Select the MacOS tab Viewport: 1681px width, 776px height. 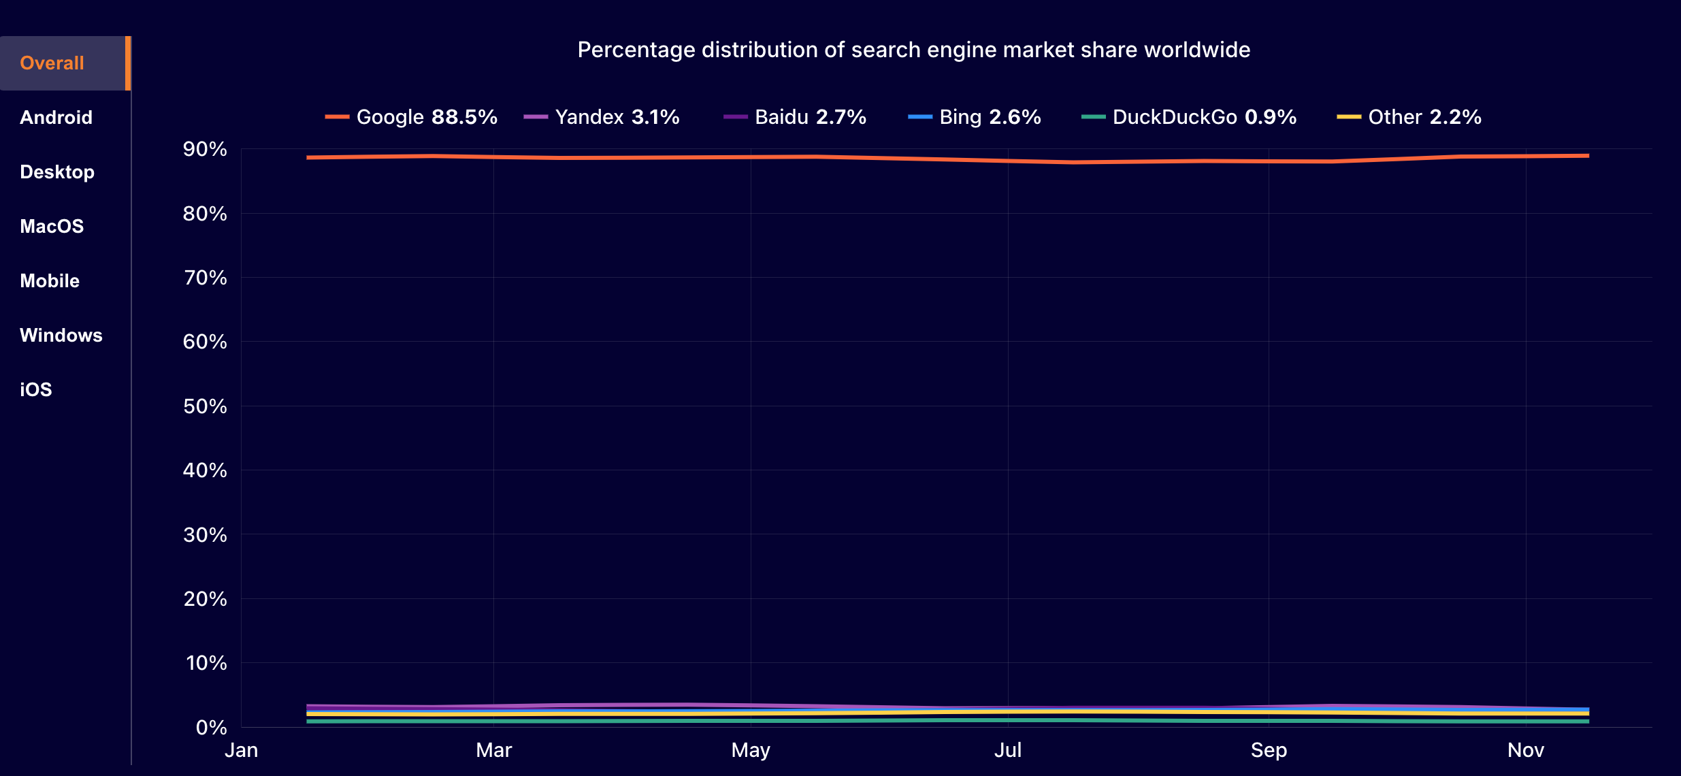(52, 227)
